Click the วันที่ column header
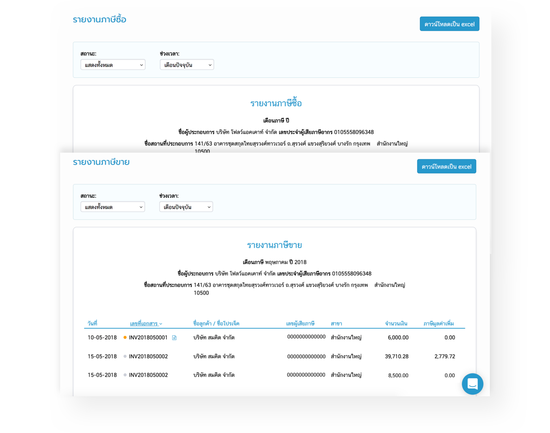550x433 pixels. (x=92, y=323)
